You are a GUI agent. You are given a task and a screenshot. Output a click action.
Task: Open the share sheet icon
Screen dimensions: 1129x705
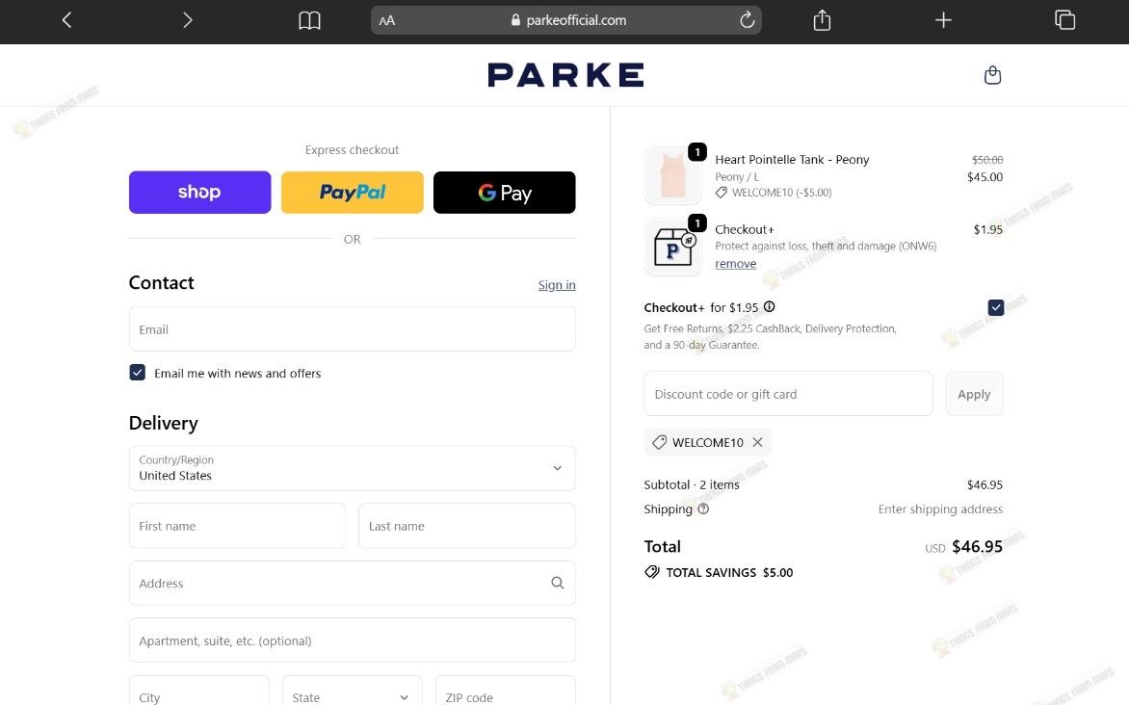tap(822, 20)
